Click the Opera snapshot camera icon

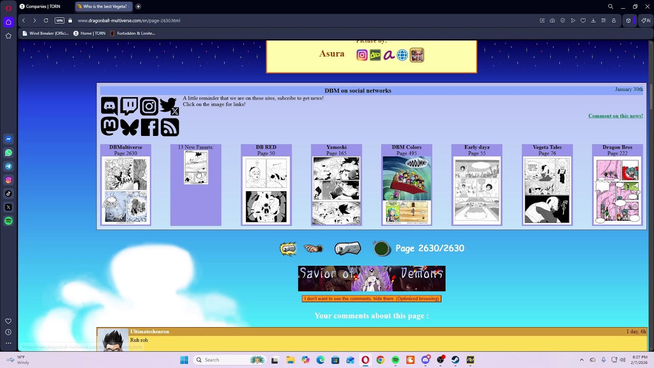click(552, 20)
